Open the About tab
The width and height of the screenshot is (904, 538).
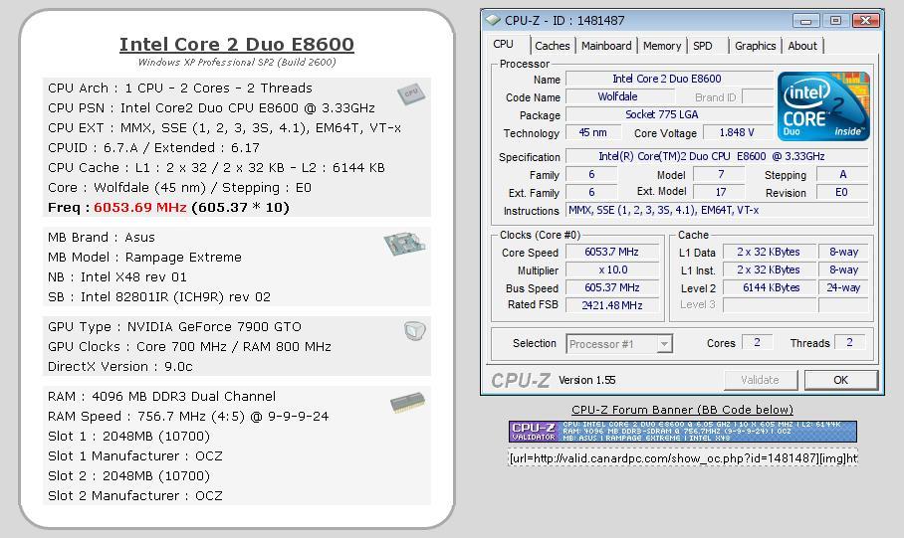802,46
